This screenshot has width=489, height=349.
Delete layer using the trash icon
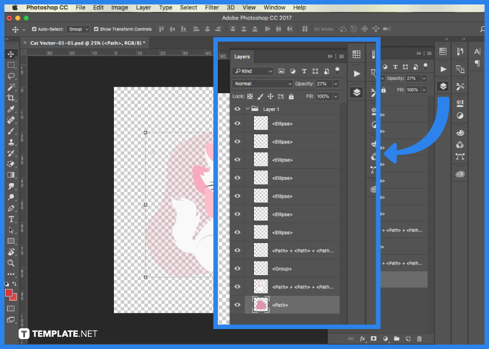(420, 338)
